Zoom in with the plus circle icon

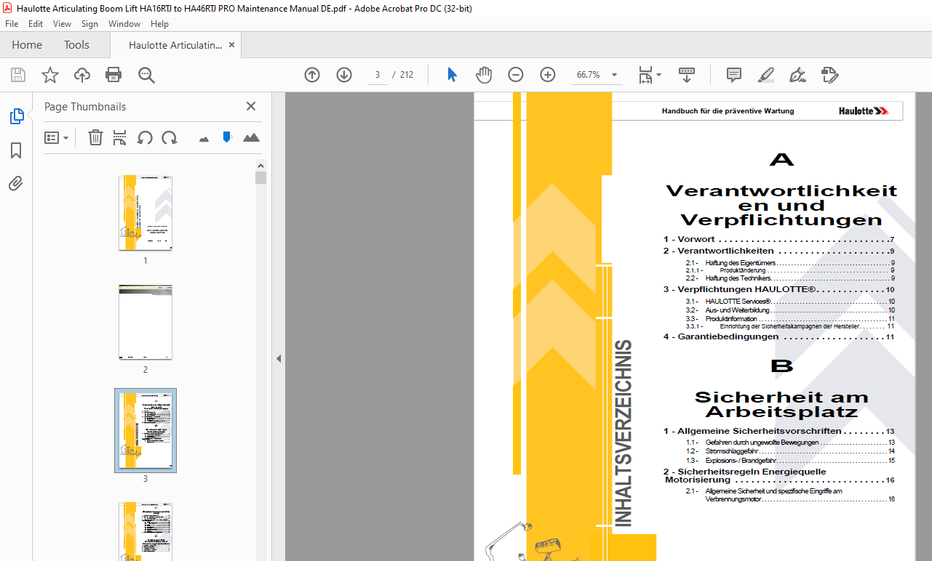pyautogui.click(x=548, y=75)
